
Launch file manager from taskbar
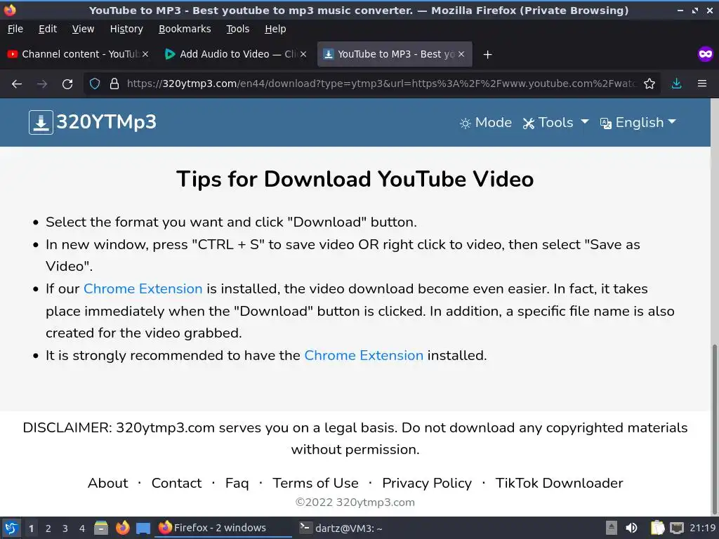pyautogui.click(x=101, y=528)
